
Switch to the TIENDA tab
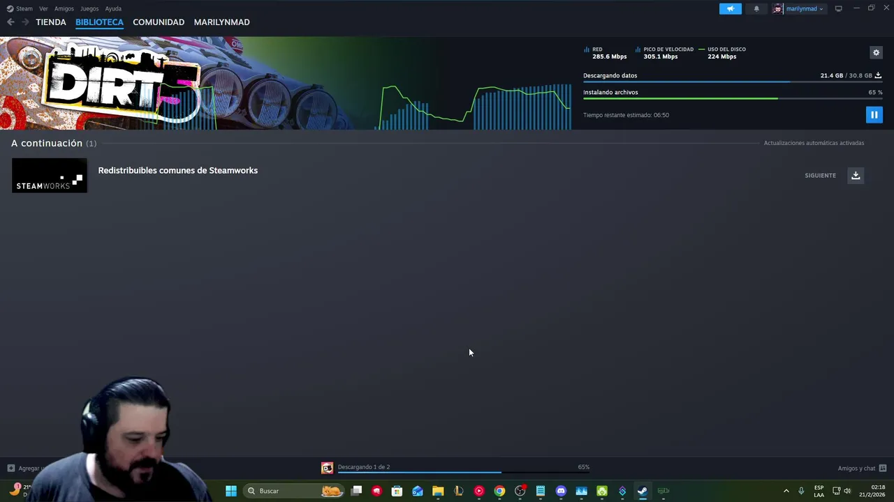[x=51, y=22]
